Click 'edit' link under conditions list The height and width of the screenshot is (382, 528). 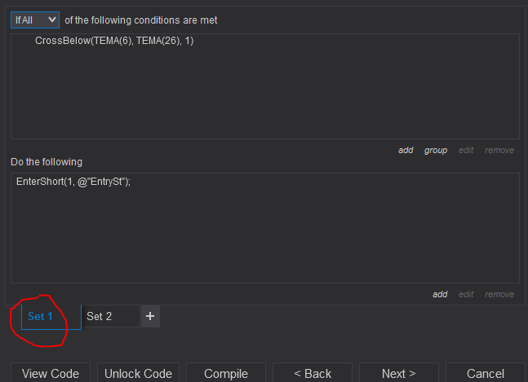pyautogui.click(x=466, y=150)
